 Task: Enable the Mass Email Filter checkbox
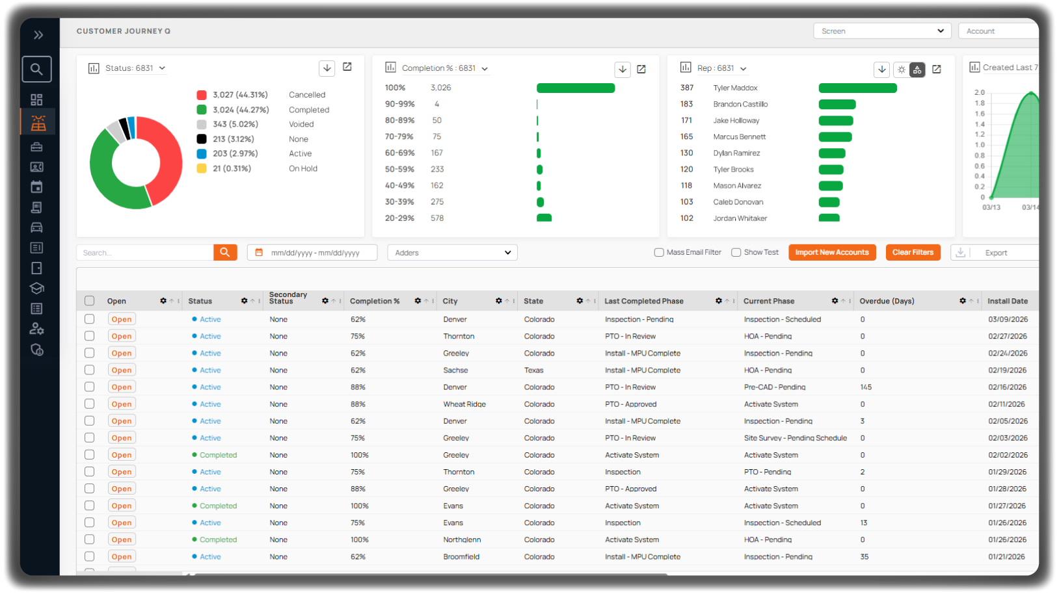pyautogui.click(x=659, y=252)
